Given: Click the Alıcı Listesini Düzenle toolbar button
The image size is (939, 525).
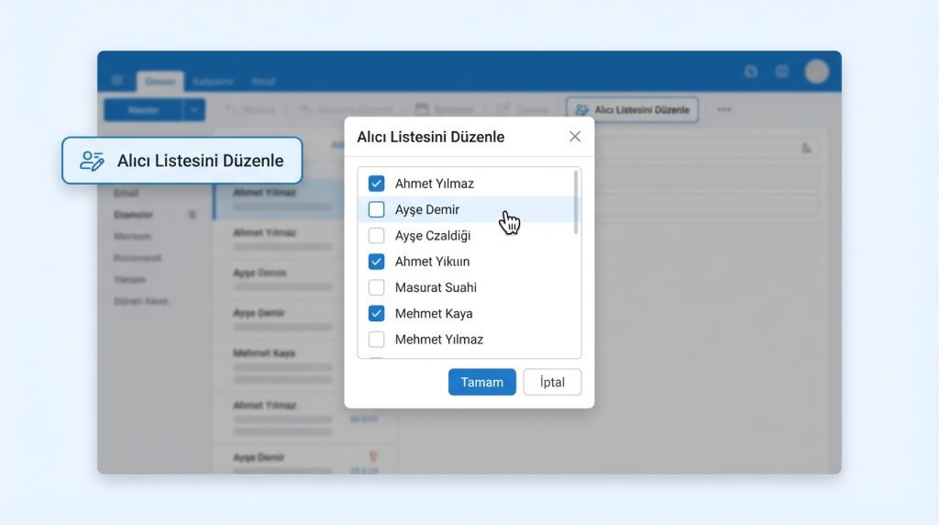Looking at the screenshot, I should tap(633, 109).
